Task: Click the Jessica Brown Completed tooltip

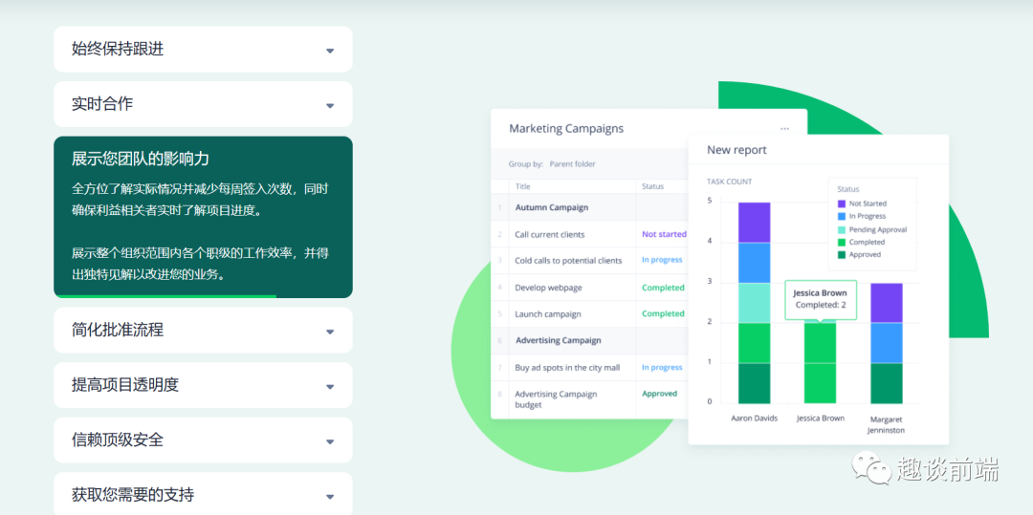Action: click(821, 299)
